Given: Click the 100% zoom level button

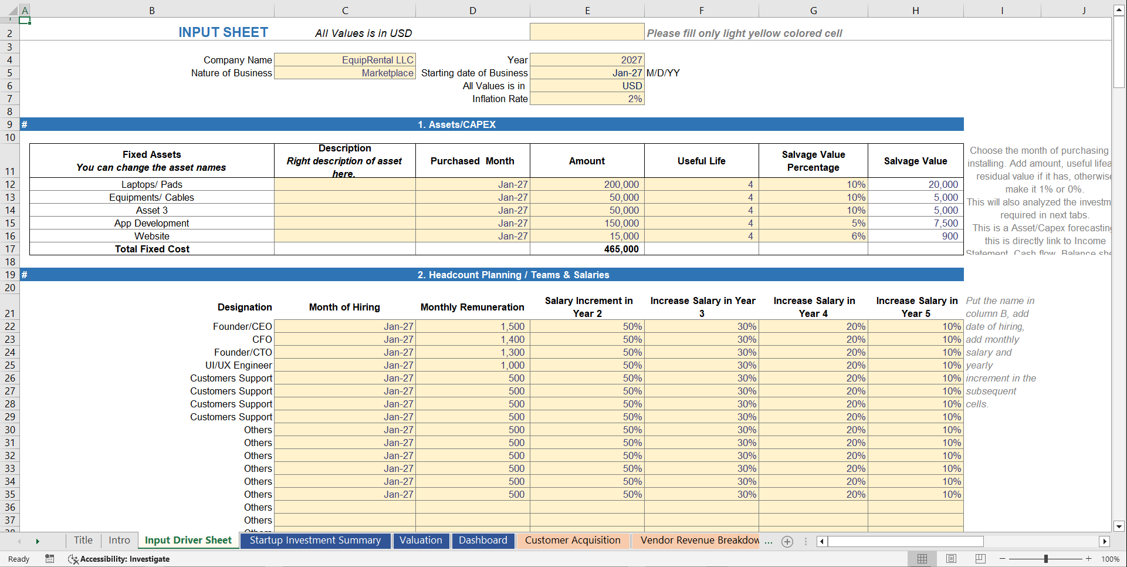Looking at the screenshot, I should [1109, 559].
